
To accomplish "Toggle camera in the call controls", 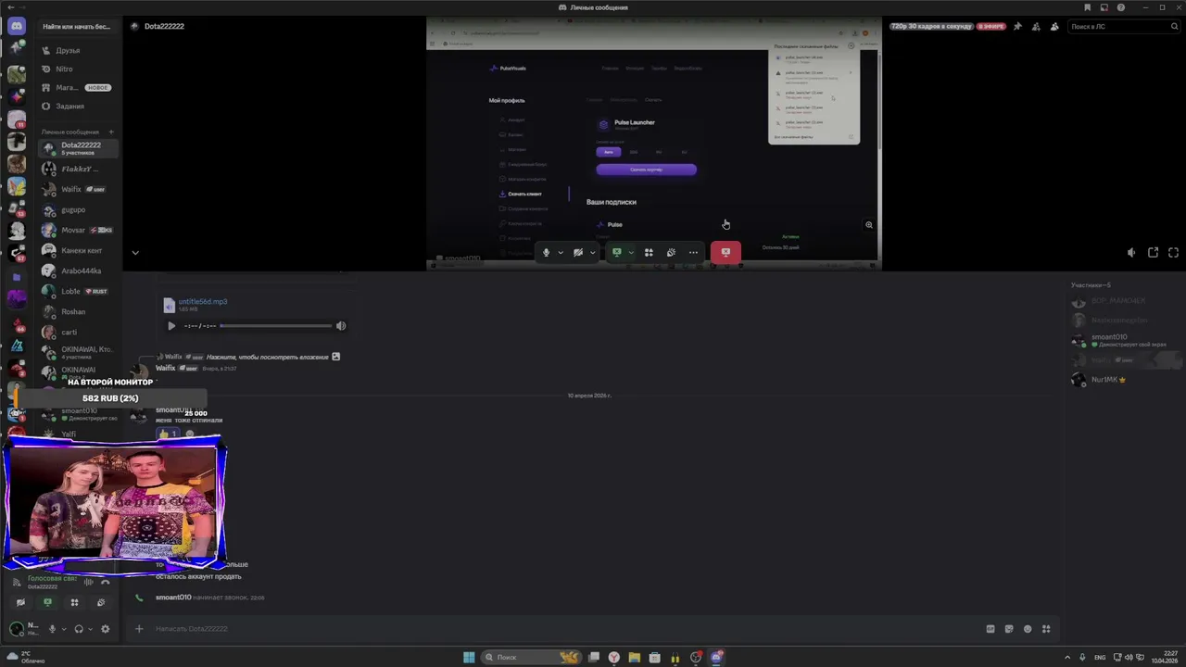I will coord(578,252).
